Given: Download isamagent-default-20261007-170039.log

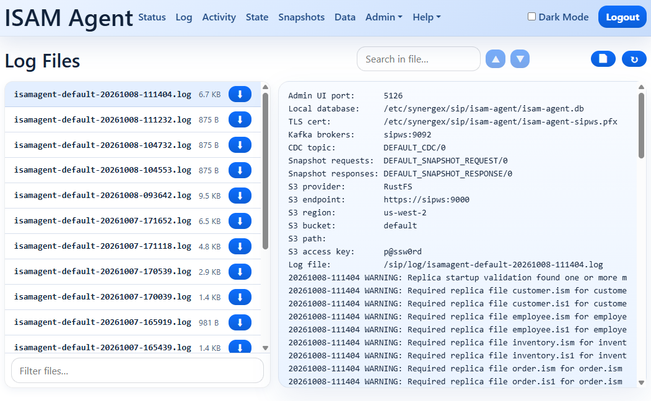Looking at the screenshot, I should (240, 296).
